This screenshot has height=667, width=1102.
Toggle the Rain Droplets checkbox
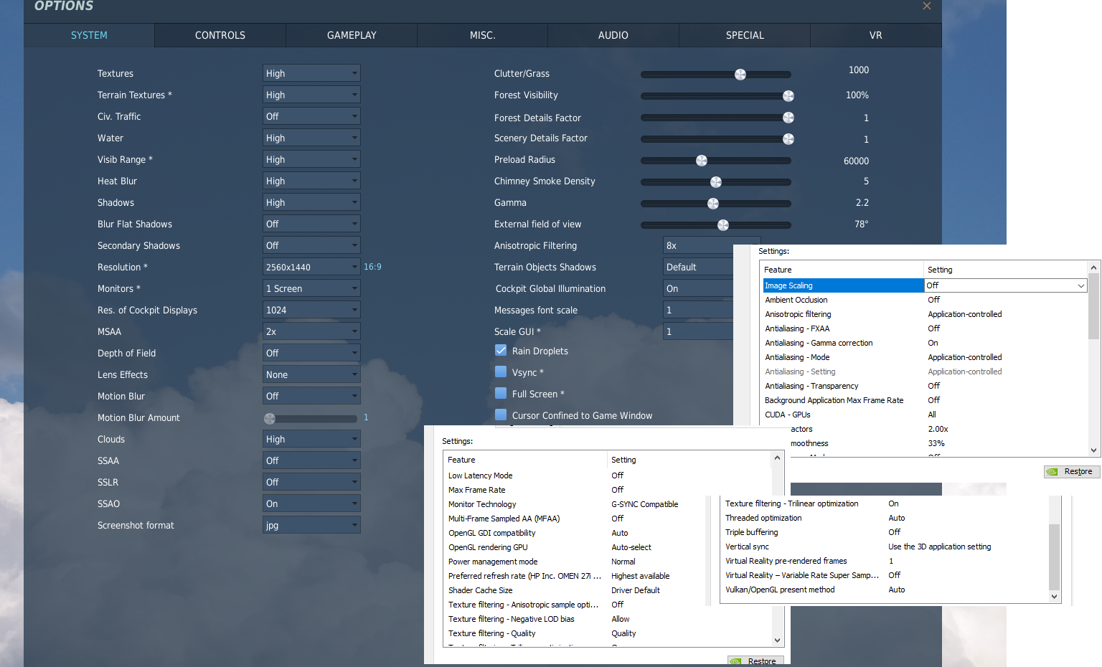coord(501,351)
